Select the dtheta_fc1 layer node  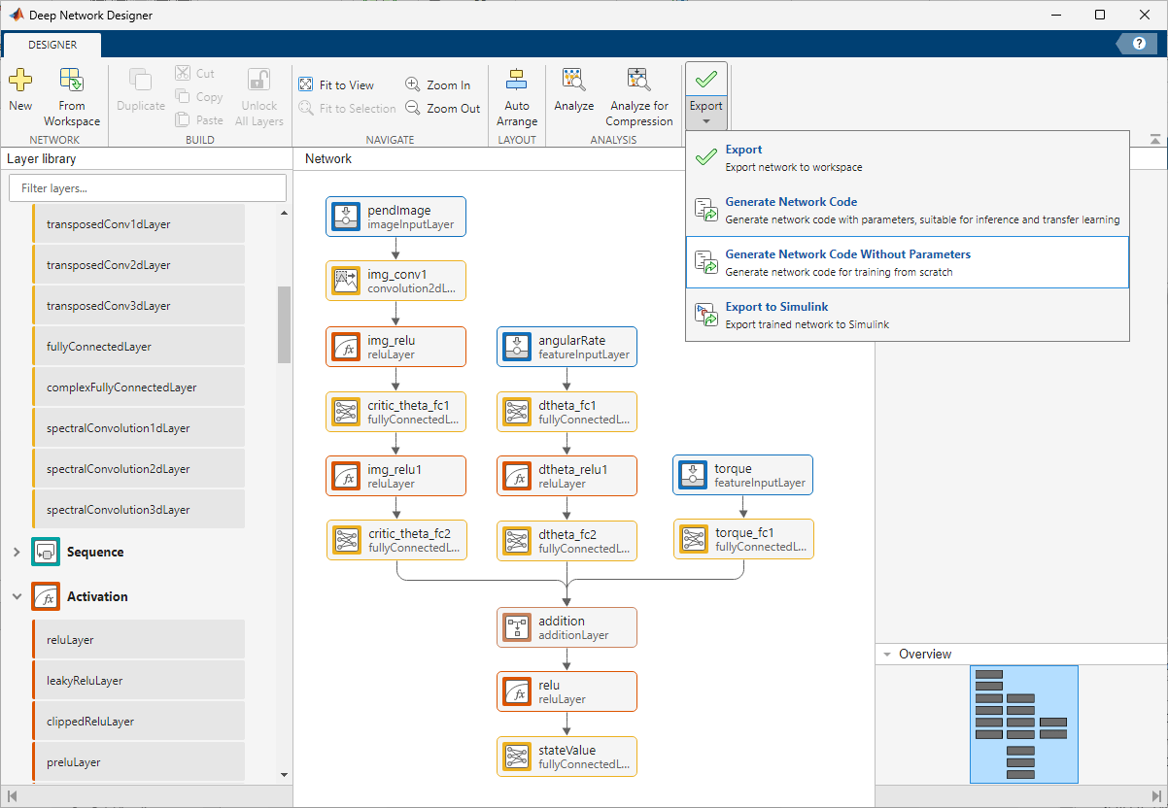coord(567,412)
